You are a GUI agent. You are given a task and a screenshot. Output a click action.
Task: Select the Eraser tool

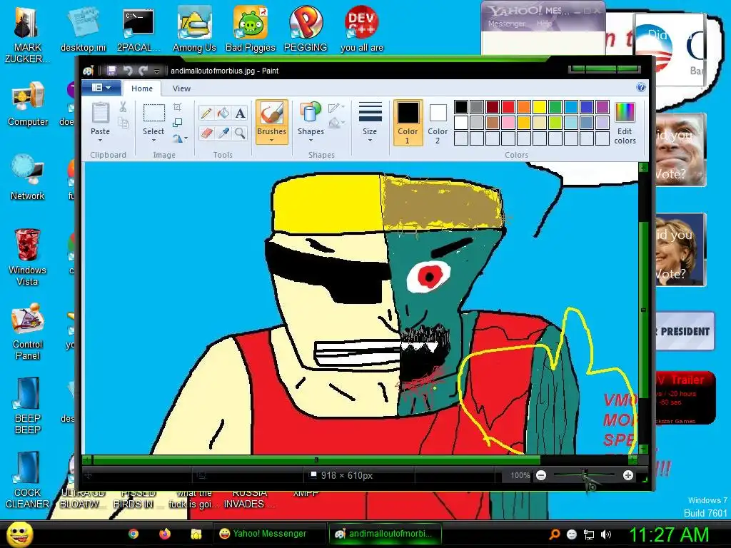[206, 133]
